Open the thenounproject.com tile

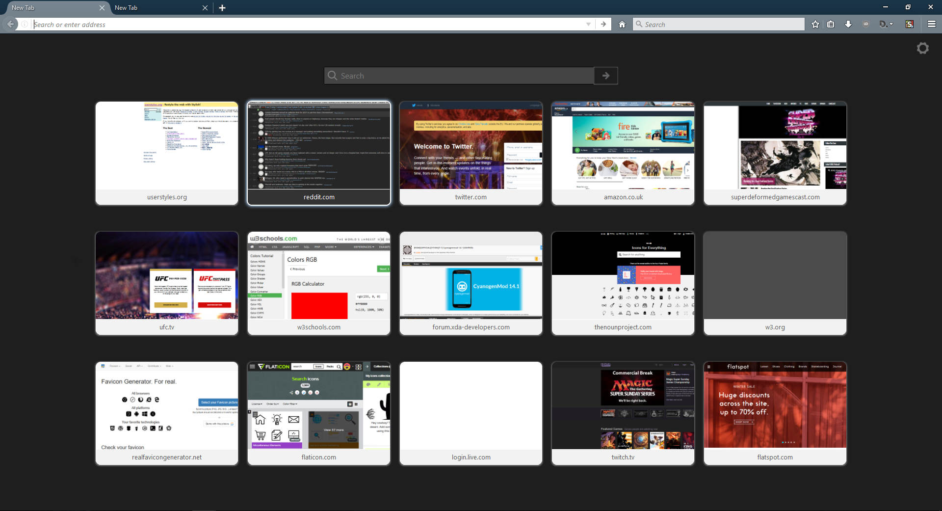point(623,283)
